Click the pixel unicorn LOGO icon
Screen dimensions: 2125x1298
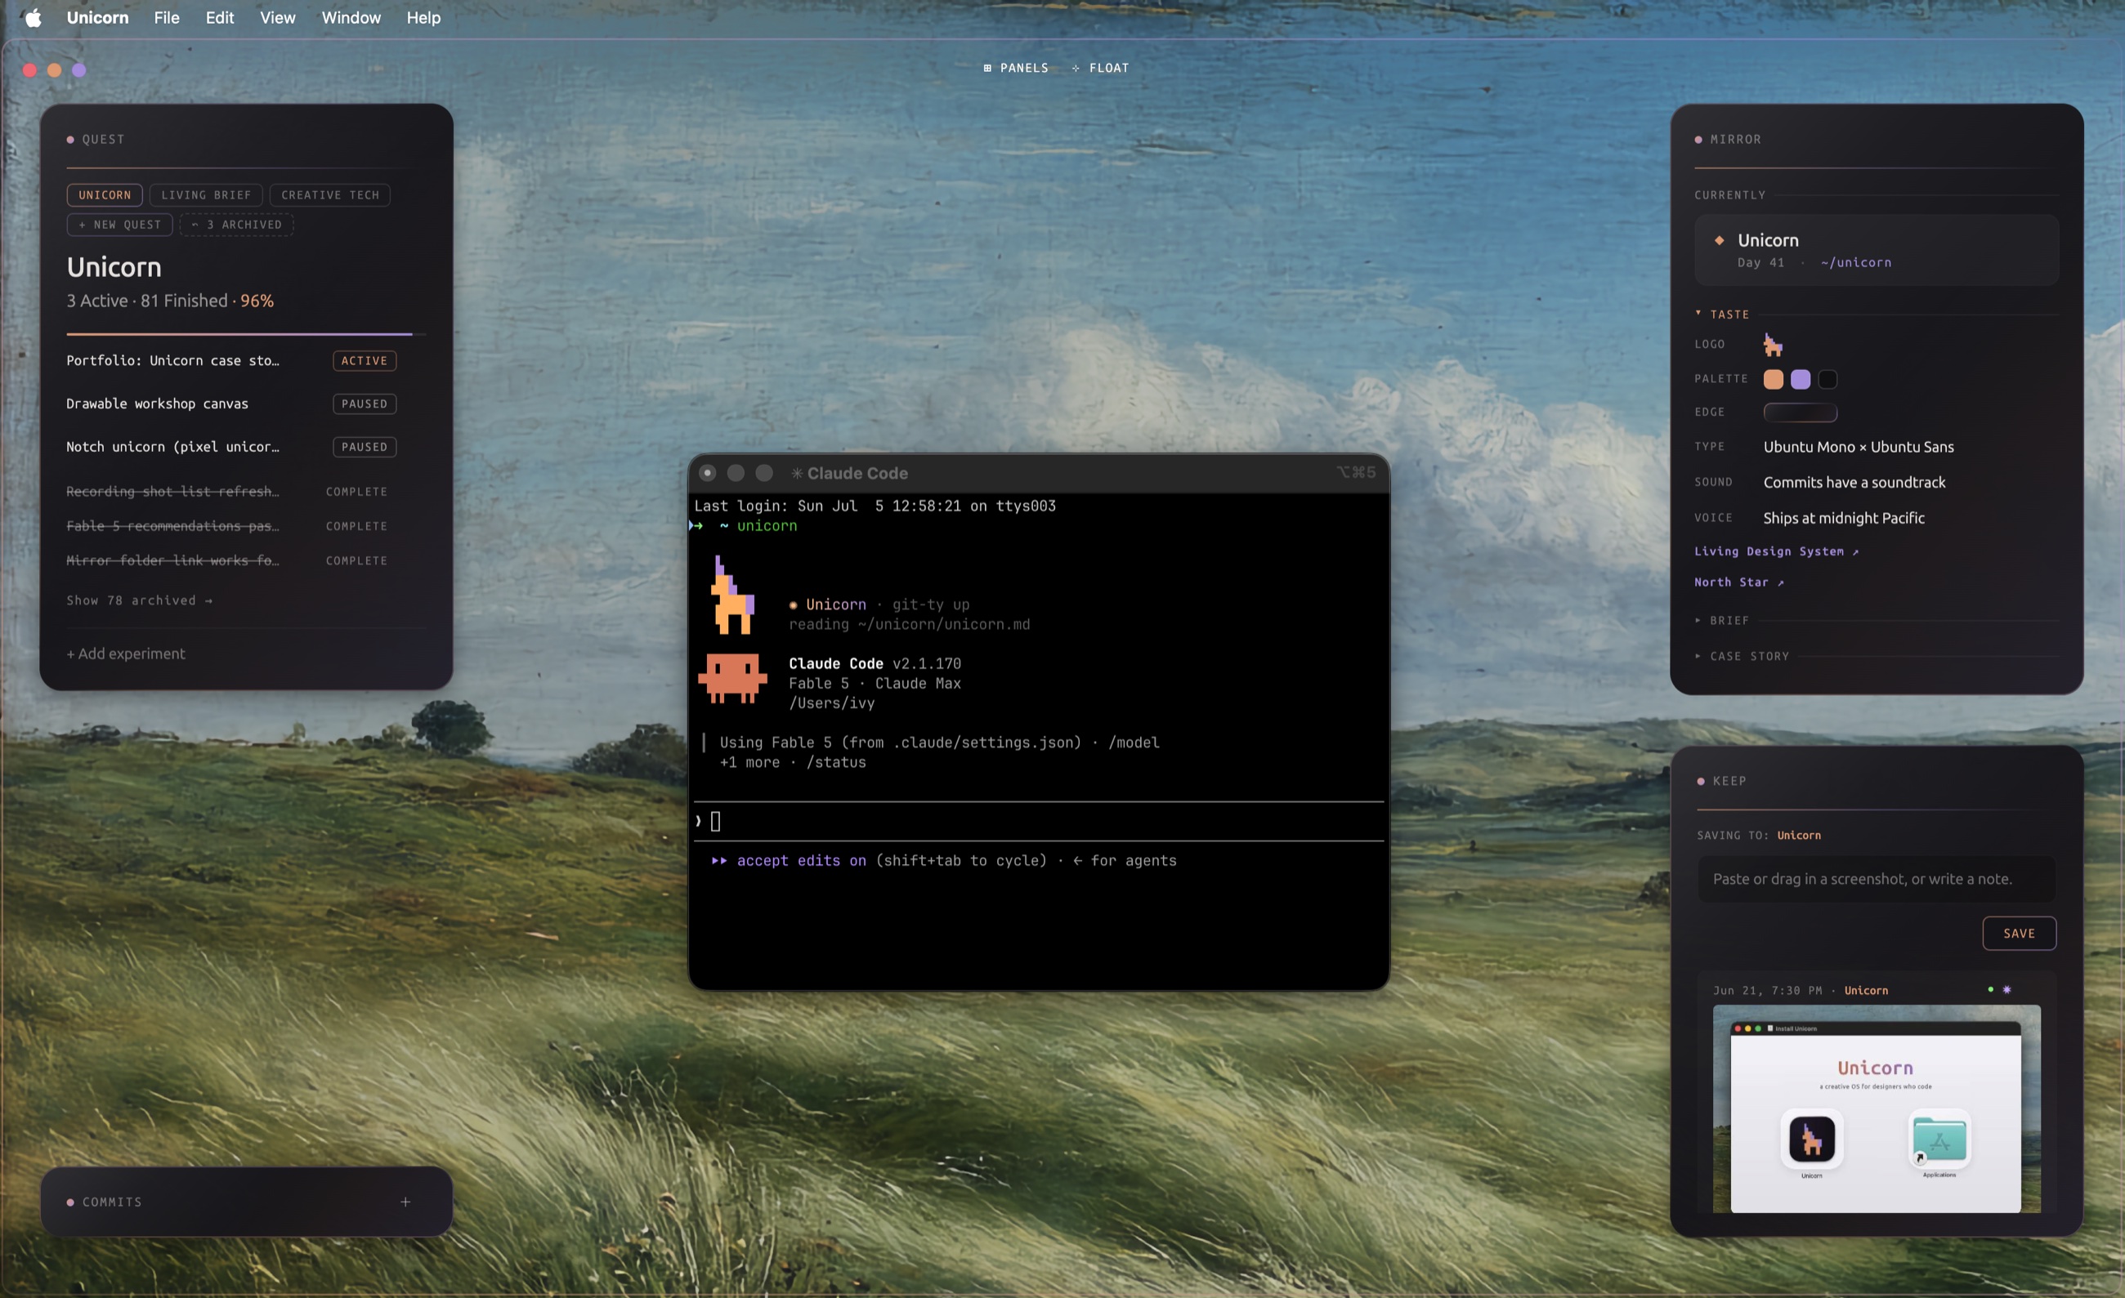pos(1773,344)
